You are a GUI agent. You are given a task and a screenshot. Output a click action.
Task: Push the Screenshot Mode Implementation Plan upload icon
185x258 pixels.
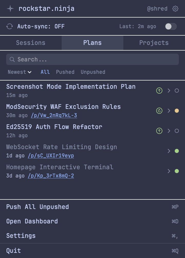click(159, 91)
